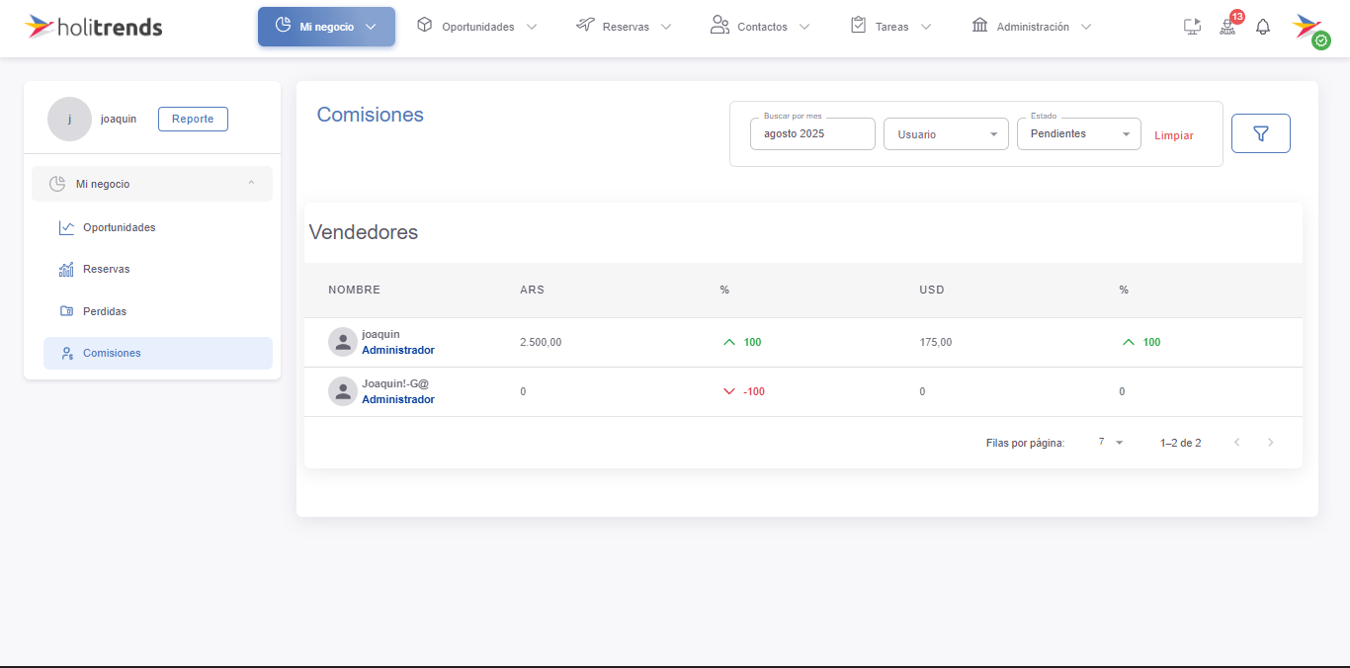Open the icon with red 13 badge
Screen dimensions: 1350x668
[1228, 25]
